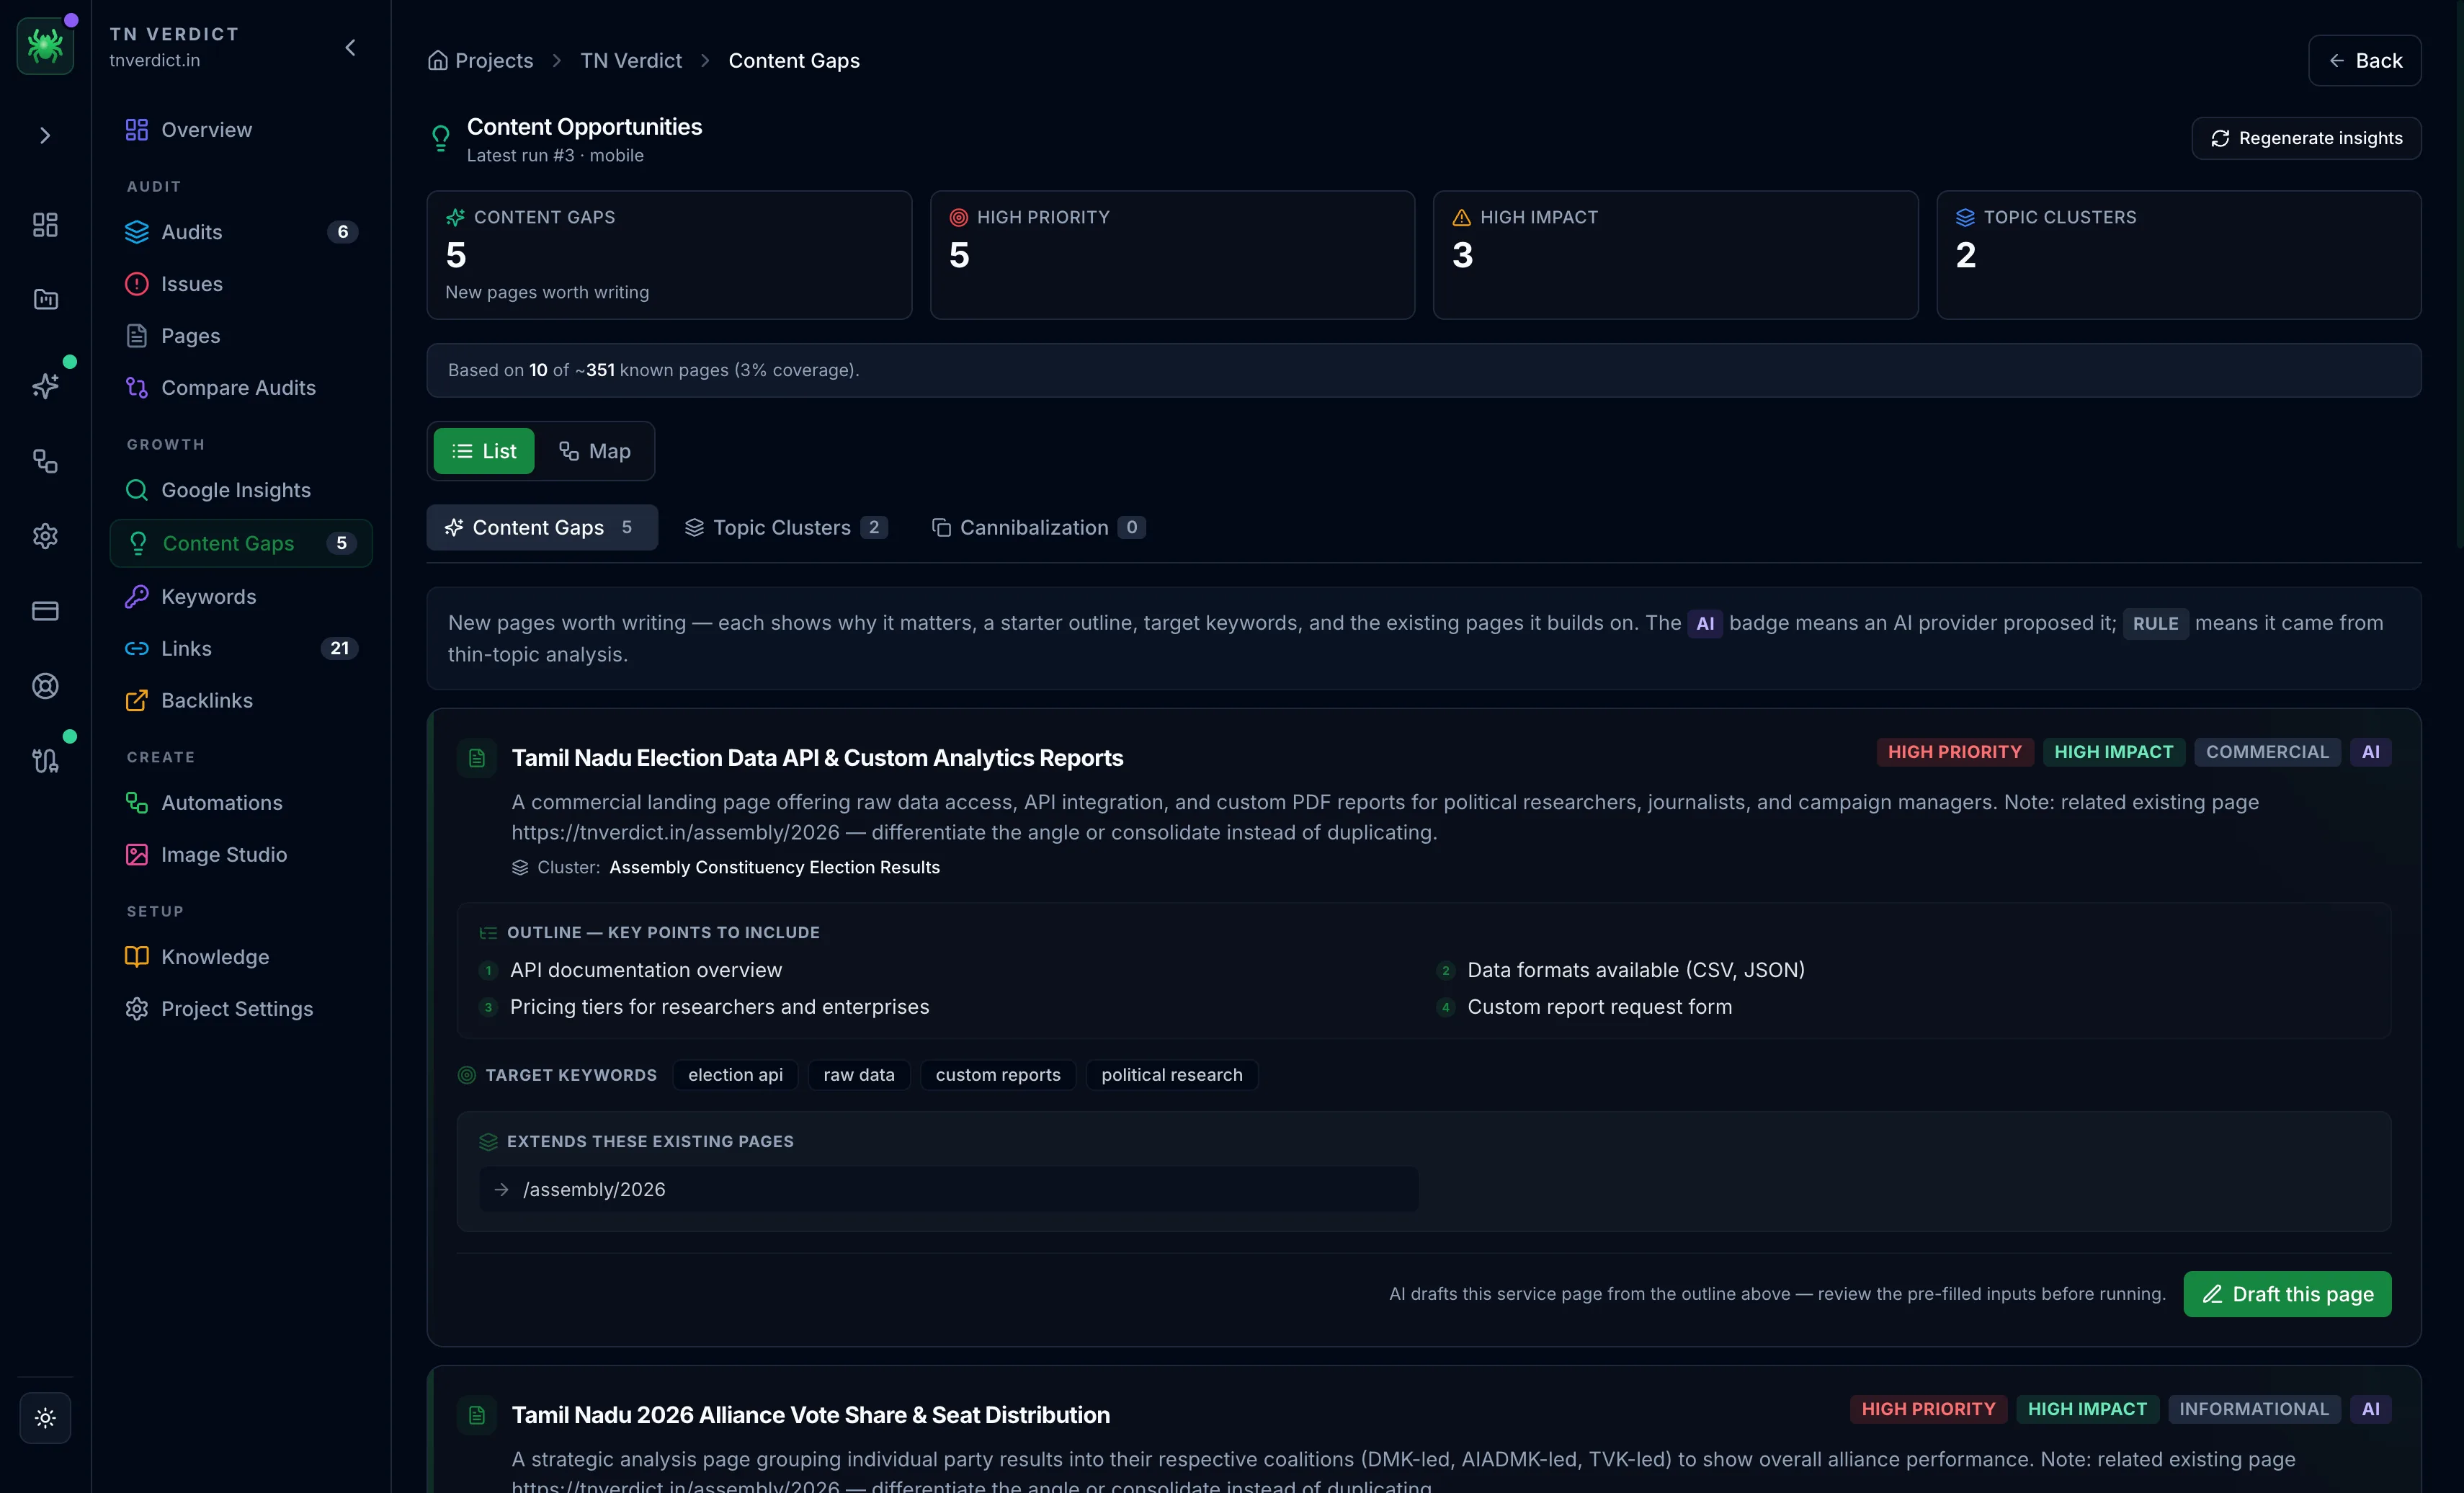Open the dashboard grid icon in rail
Screen dimensions: 2464x1493
45,225
